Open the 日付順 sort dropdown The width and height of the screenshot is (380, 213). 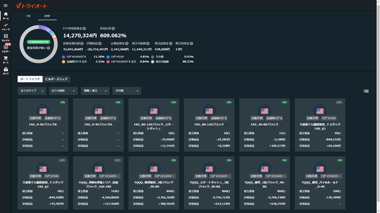126,91
